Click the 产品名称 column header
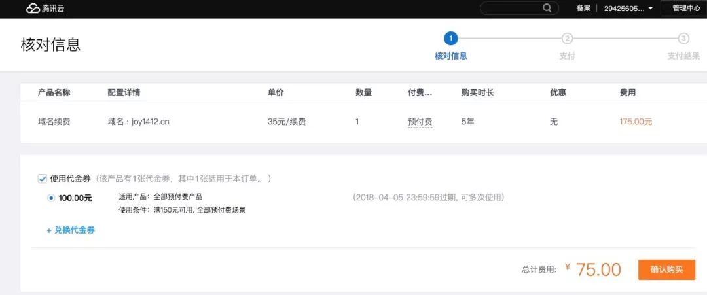707x295 pixels. coord(54,93)
